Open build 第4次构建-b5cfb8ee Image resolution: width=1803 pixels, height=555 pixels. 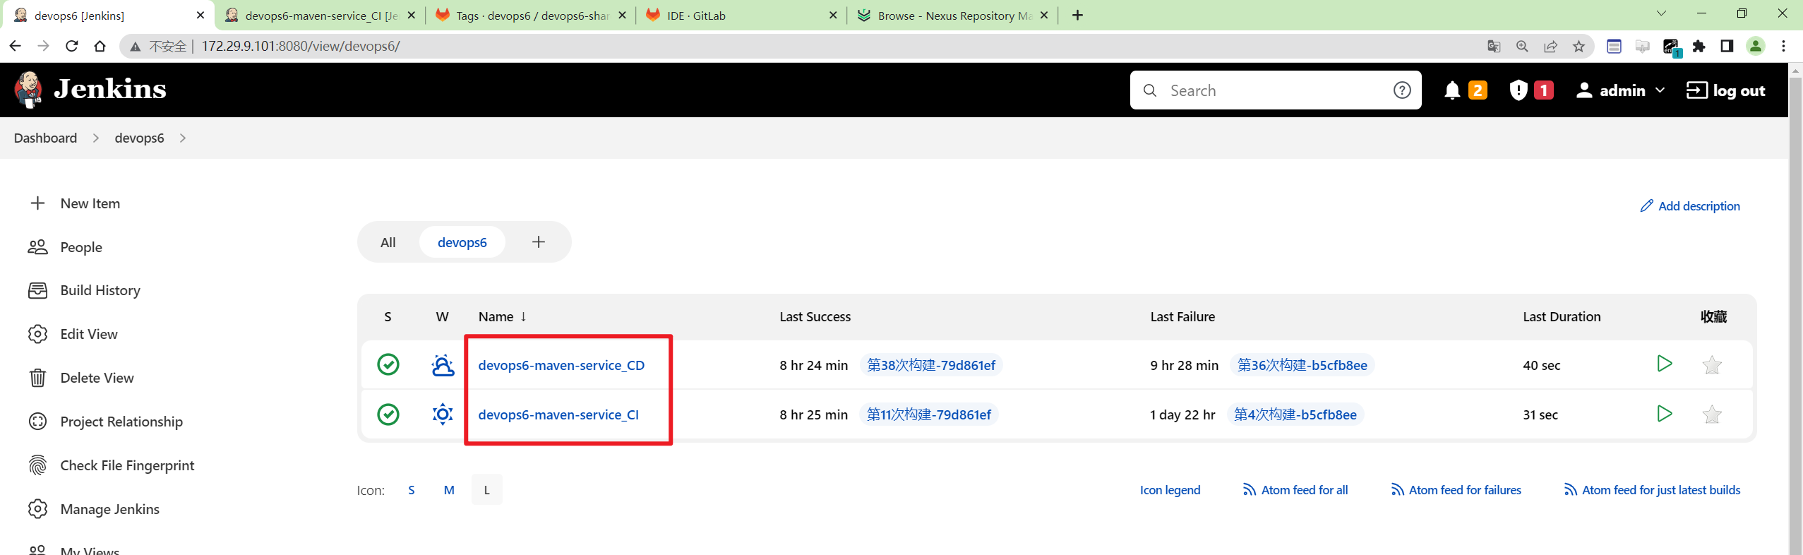[x=1295, y=414]
